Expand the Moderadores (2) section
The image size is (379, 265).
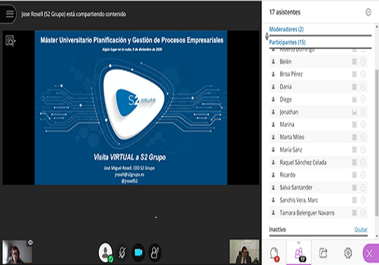(x=286, y=29)
